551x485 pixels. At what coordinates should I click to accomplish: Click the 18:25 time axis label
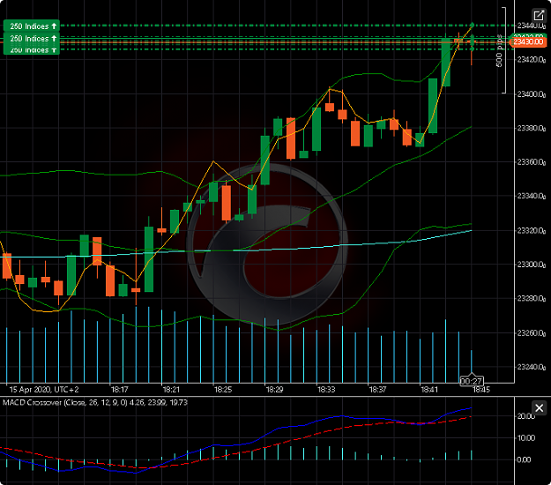223,390
